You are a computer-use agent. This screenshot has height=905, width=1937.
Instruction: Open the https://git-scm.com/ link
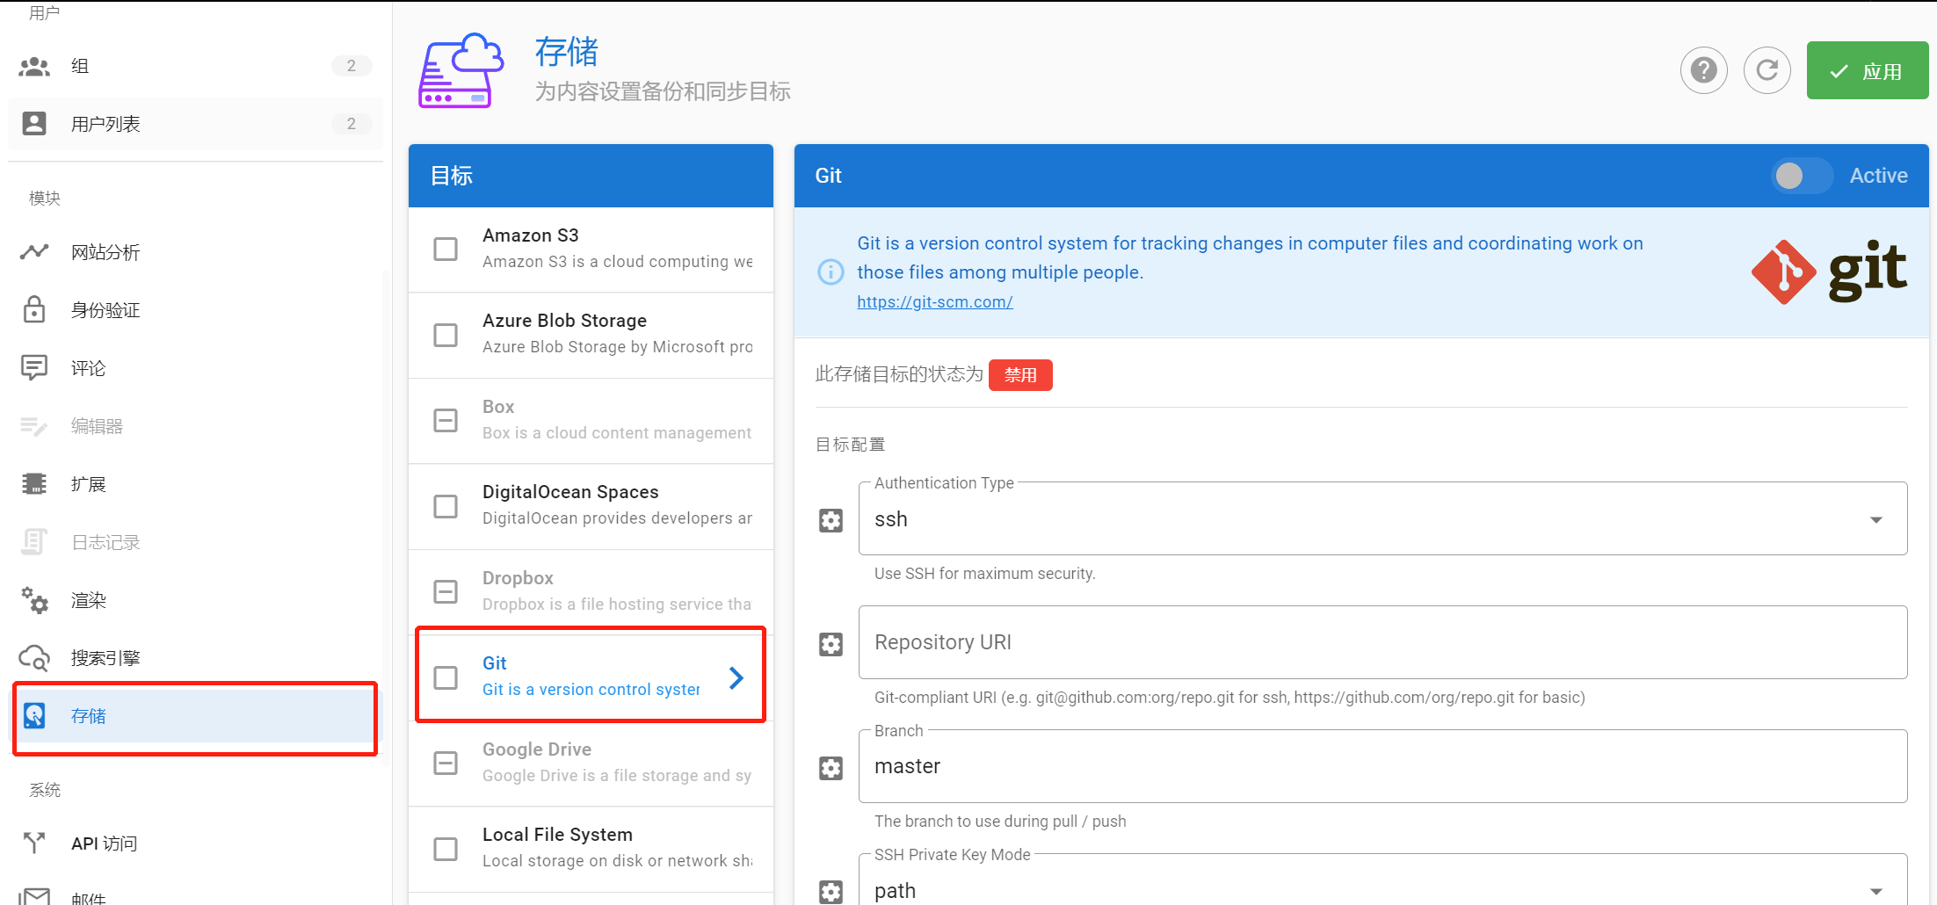pyautogui.click(x=935, y=301)
